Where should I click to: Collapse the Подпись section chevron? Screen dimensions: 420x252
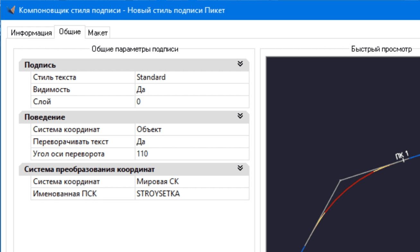pyautogui.click(x=240, y=64)
